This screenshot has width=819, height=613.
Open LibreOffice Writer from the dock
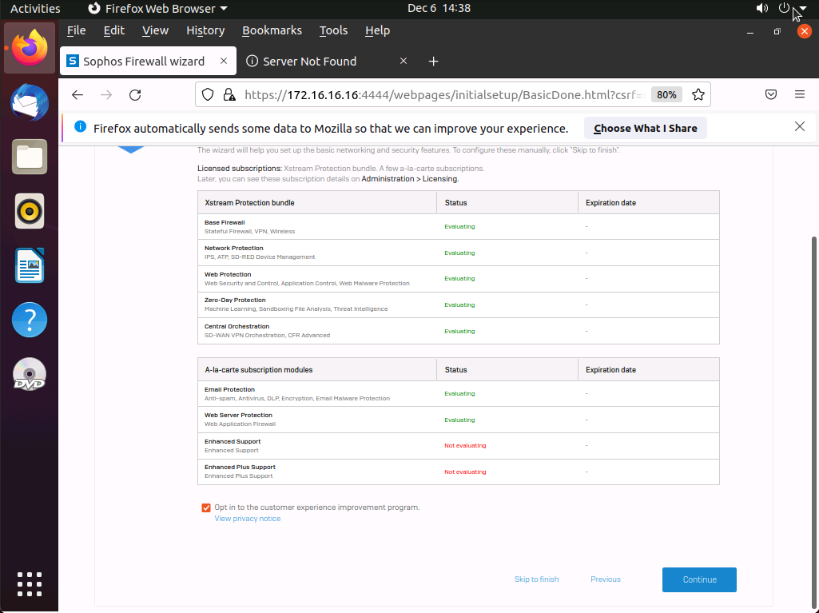tap(30, 266)
